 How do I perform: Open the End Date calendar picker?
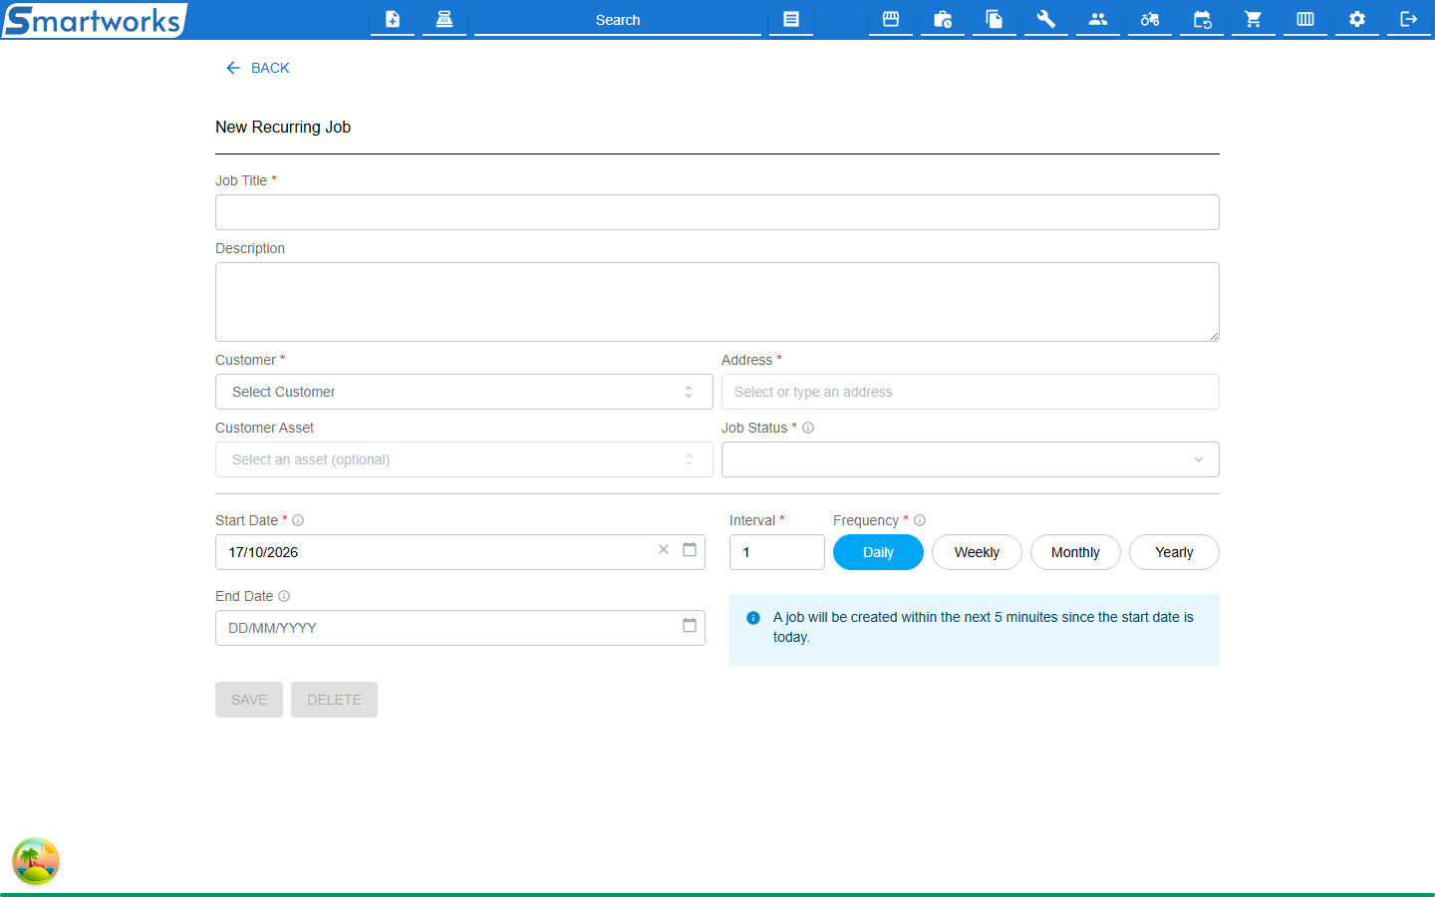point(690,626)
